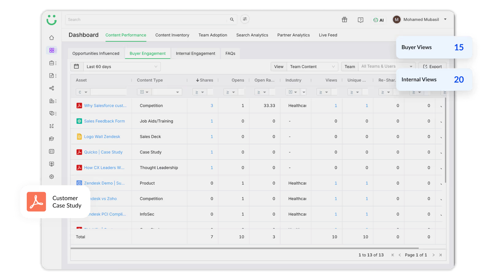Image resolution: width=492 pixels, height=277 pixels.
Task: Expand the Last 60 days dropdown
Action: (x=122, y=66)
